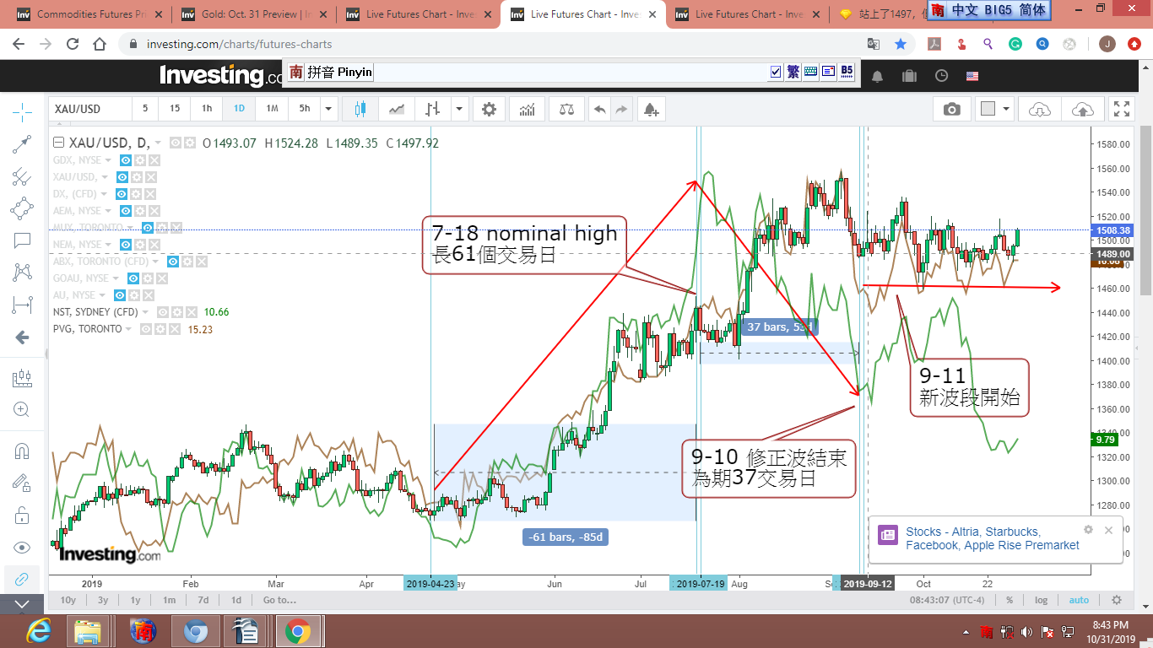Collapse the XAU/USD legend box

click(x=58, y=143)
